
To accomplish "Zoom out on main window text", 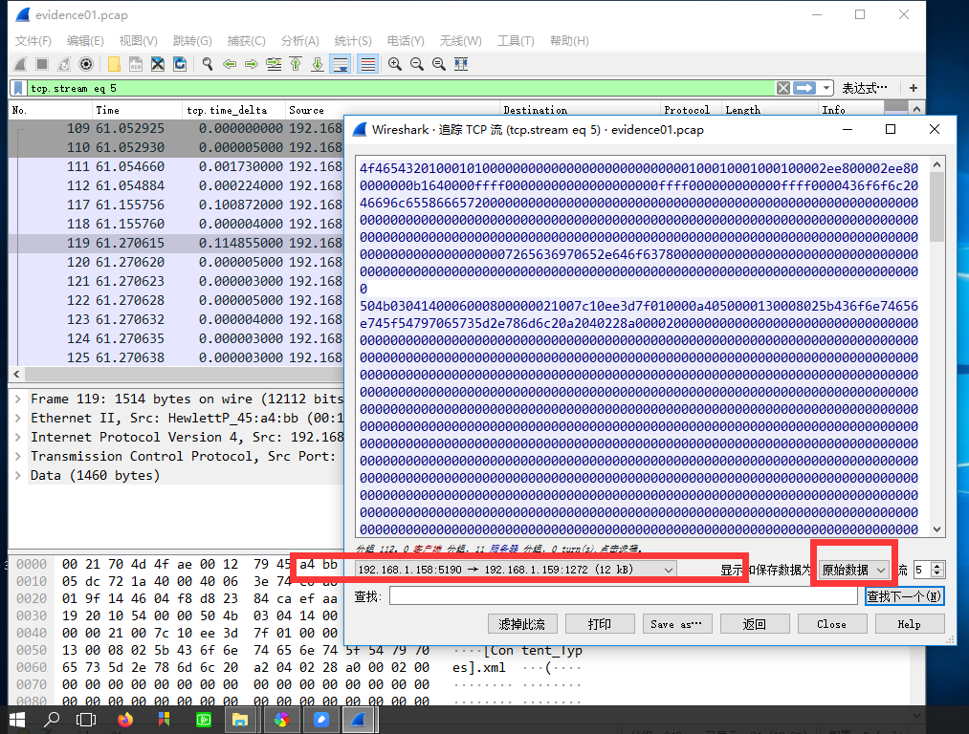I will pos(417,64).
